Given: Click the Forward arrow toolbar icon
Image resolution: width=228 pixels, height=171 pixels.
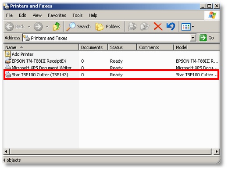Looking at the screenshot, I should (38, 27).
